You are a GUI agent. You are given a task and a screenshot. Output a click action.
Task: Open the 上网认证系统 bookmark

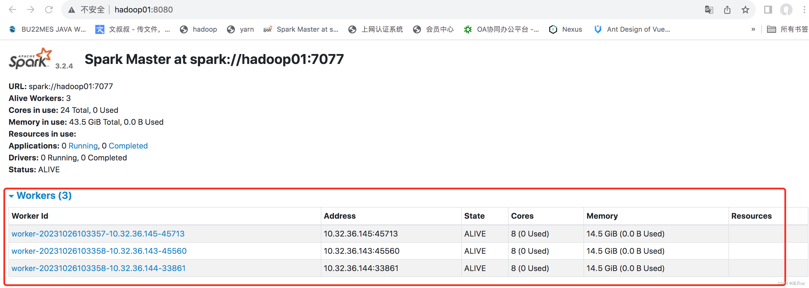376,29
